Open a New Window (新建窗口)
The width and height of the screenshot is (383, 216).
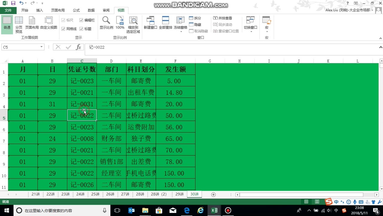[x=150, y=23]
